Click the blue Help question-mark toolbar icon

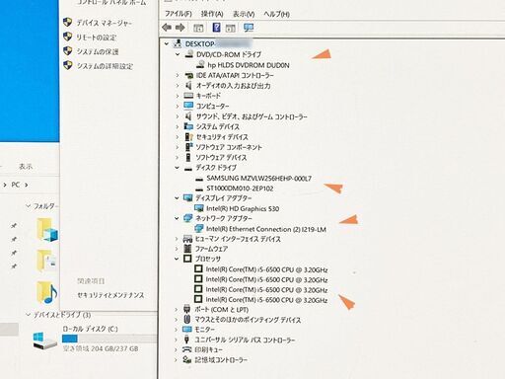point(216,28)
